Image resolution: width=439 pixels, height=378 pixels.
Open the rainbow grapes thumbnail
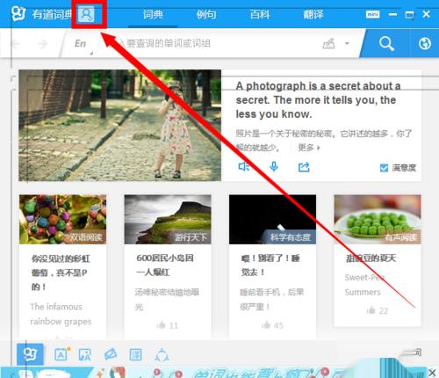pyautogui.click(x=62, y=219)
